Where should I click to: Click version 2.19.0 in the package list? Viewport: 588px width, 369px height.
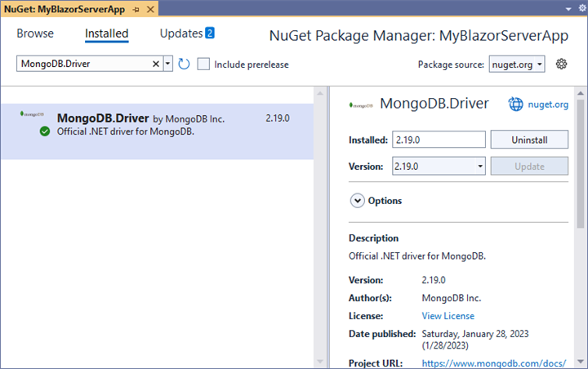click(278, 118)
